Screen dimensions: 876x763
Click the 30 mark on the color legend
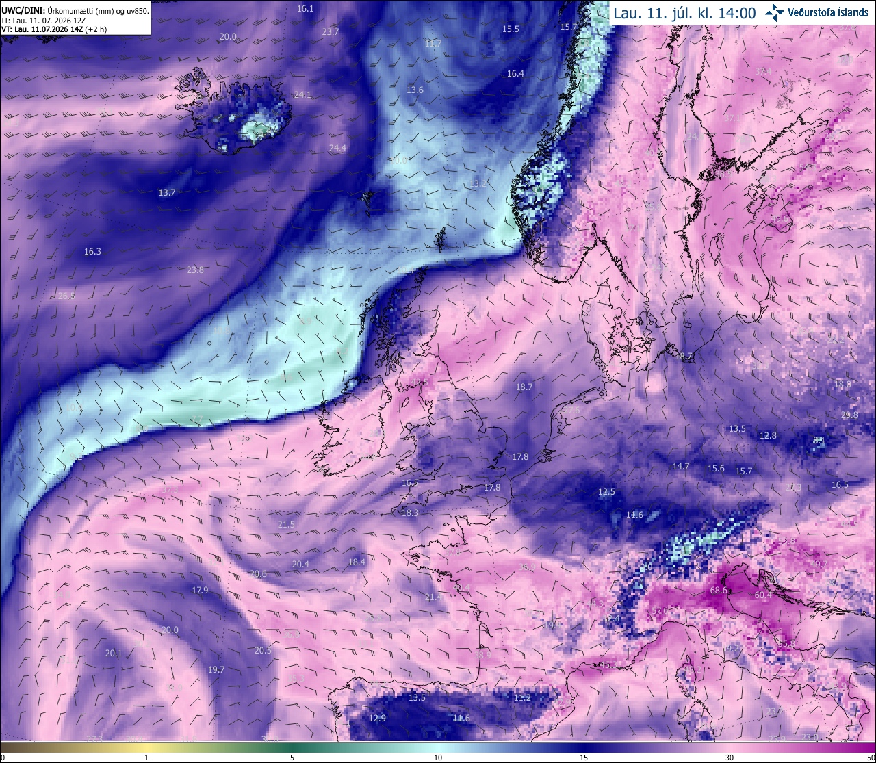pyautogui.click(x=730, y=758)
